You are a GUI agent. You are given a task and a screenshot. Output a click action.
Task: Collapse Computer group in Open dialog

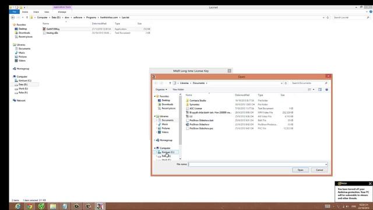pyautogui.click(x=154, y=148)
